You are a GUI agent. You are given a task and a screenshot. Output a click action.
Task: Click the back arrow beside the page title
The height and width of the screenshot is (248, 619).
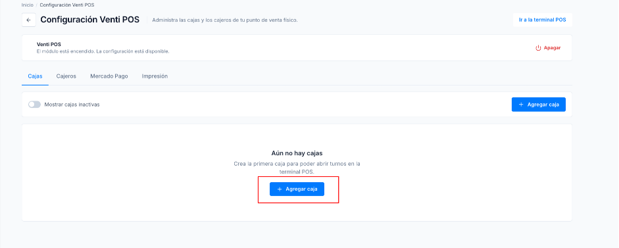[x=29, y=20]
